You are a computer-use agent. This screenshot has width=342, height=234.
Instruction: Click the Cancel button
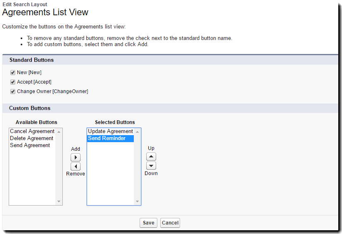pyautogui.click(x=170, y=223)
